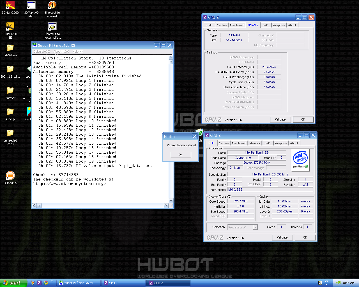Click Validate in the lower CPU-Z window
This screenshot has width=359, height=287.
(x=282, y=237)
